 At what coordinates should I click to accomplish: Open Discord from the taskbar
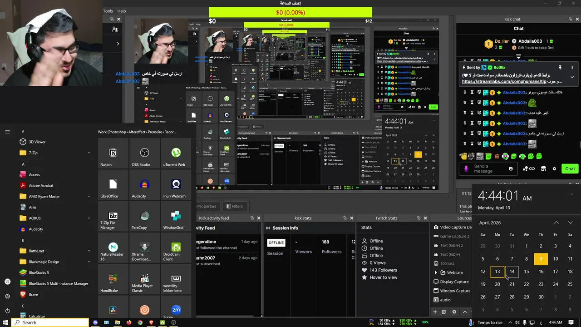click(x=95, y=322)
